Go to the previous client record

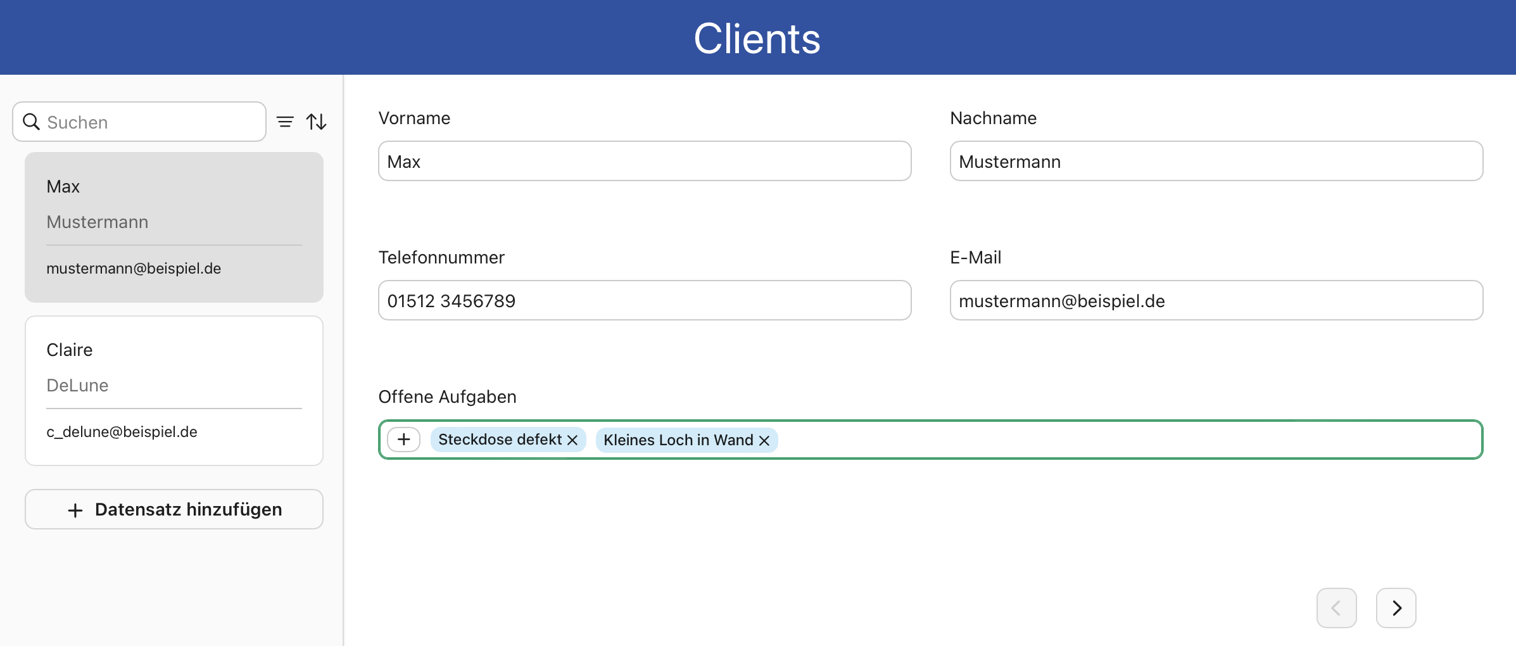(x=1336, y=607)
